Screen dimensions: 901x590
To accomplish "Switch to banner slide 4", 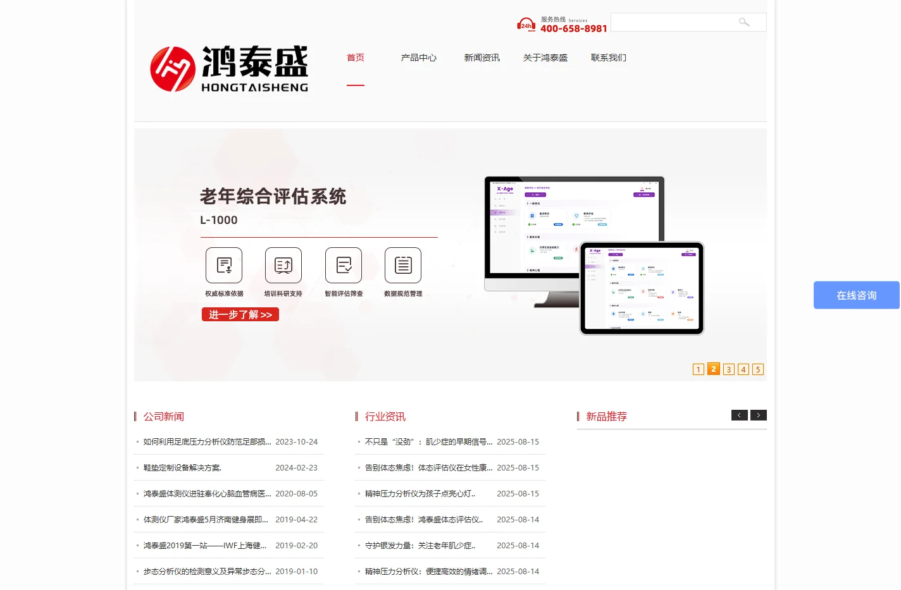I will 743,369.
